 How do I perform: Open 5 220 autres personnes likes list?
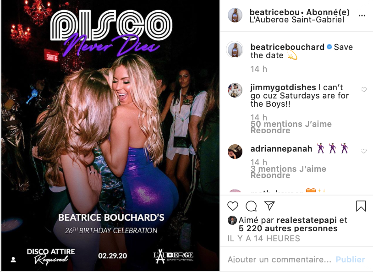(x=288, y=228)
